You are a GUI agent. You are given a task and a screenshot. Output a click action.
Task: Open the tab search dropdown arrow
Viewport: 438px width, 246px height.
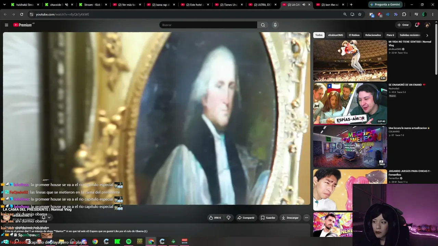[4, 5]
